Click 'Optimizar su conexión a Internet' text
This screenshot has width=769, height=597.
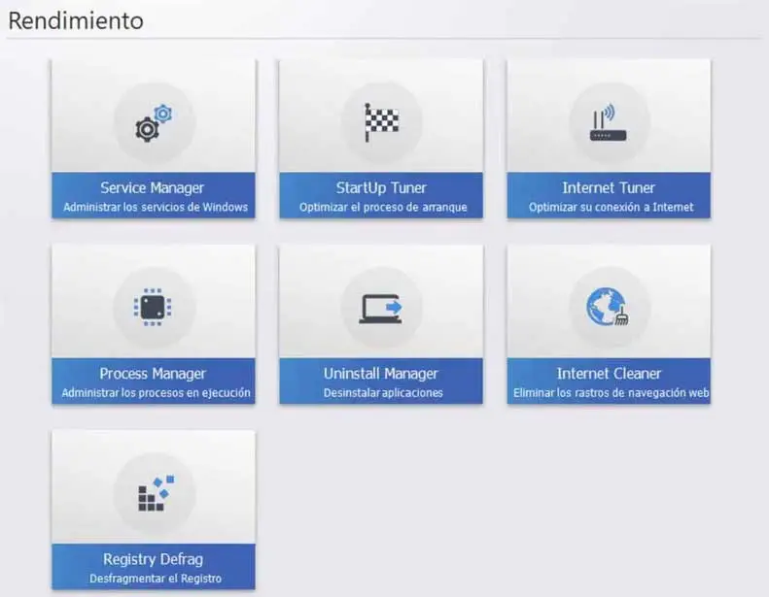point(612,207)
